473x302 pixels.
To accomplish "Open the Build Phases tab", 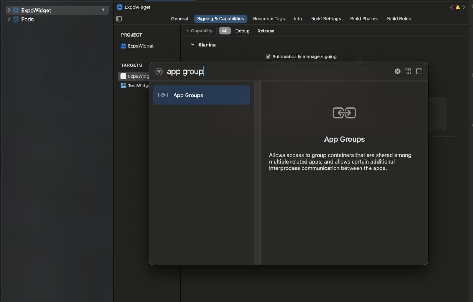I will coord(364,19).
